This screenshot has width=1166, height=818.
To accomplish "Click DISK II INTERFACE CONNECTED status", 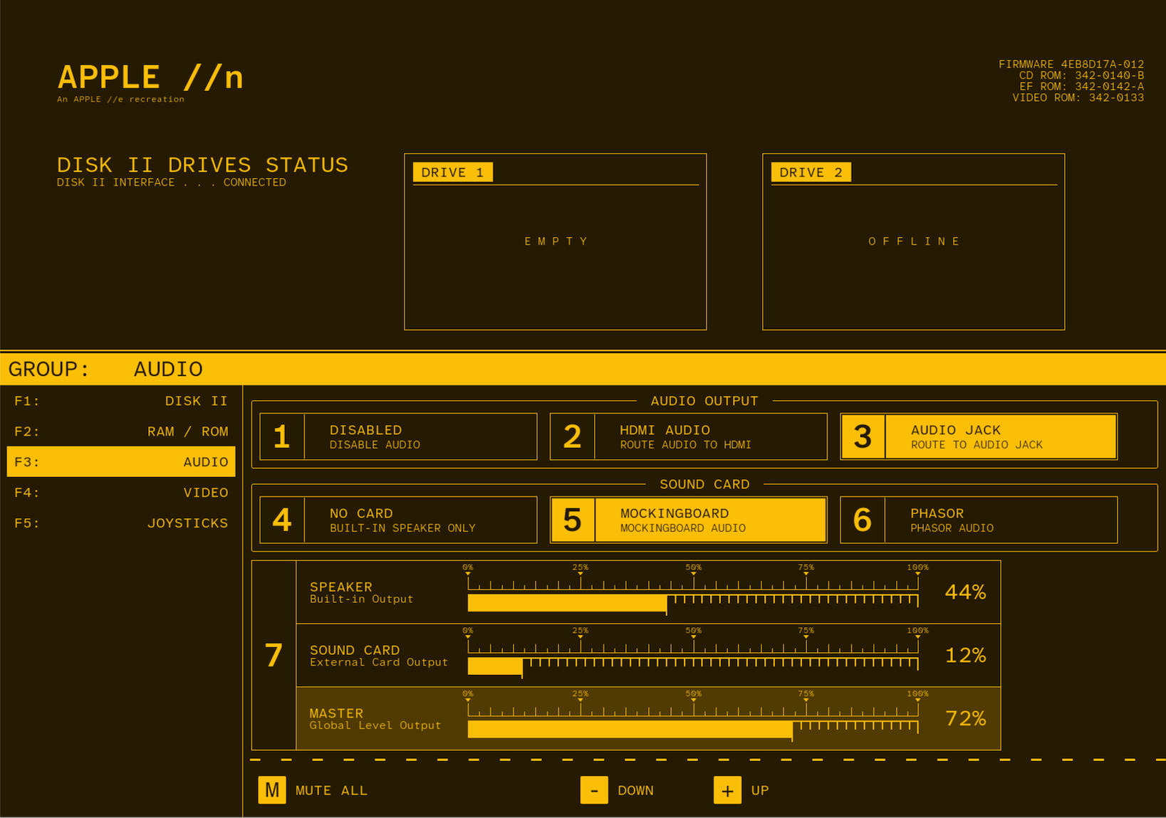I will tap(172, 182).
